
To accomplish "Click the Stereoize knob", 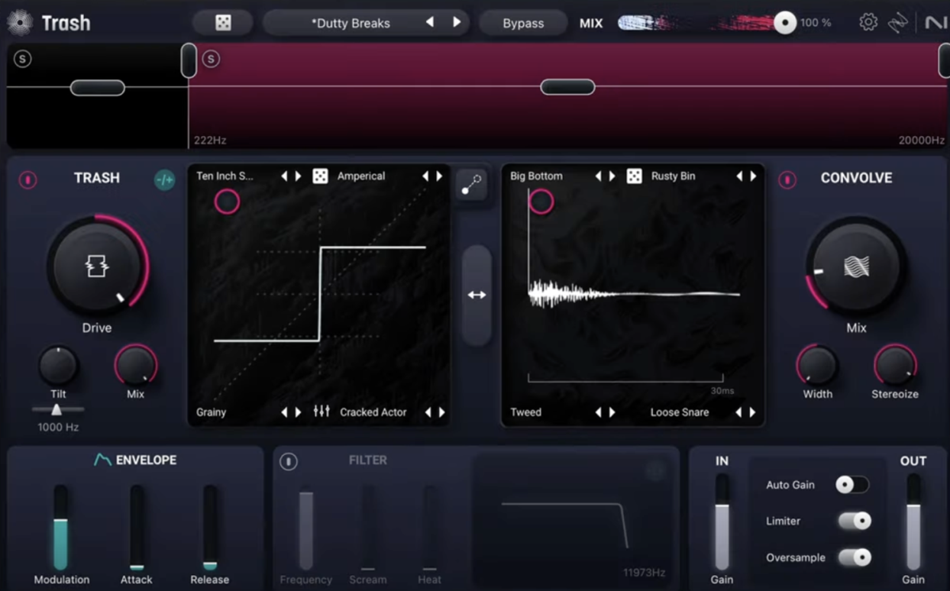I will point(895,365).
